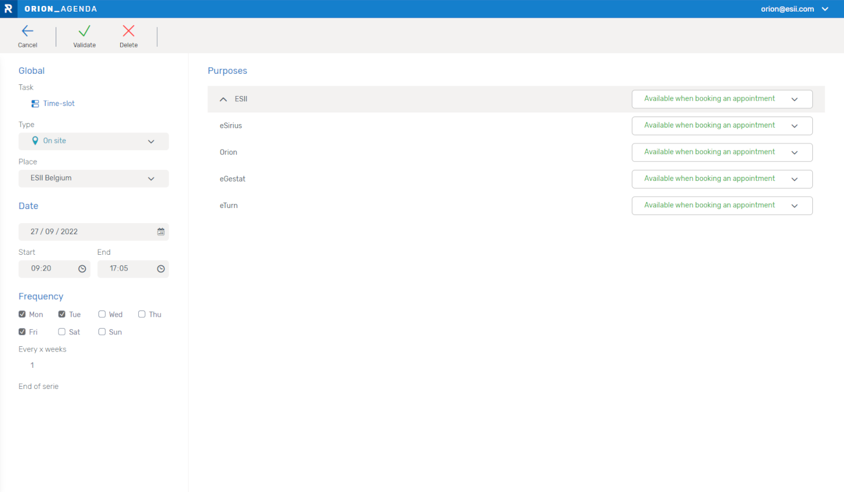
Task: Click the End of serie label
Action: point(39,387)
